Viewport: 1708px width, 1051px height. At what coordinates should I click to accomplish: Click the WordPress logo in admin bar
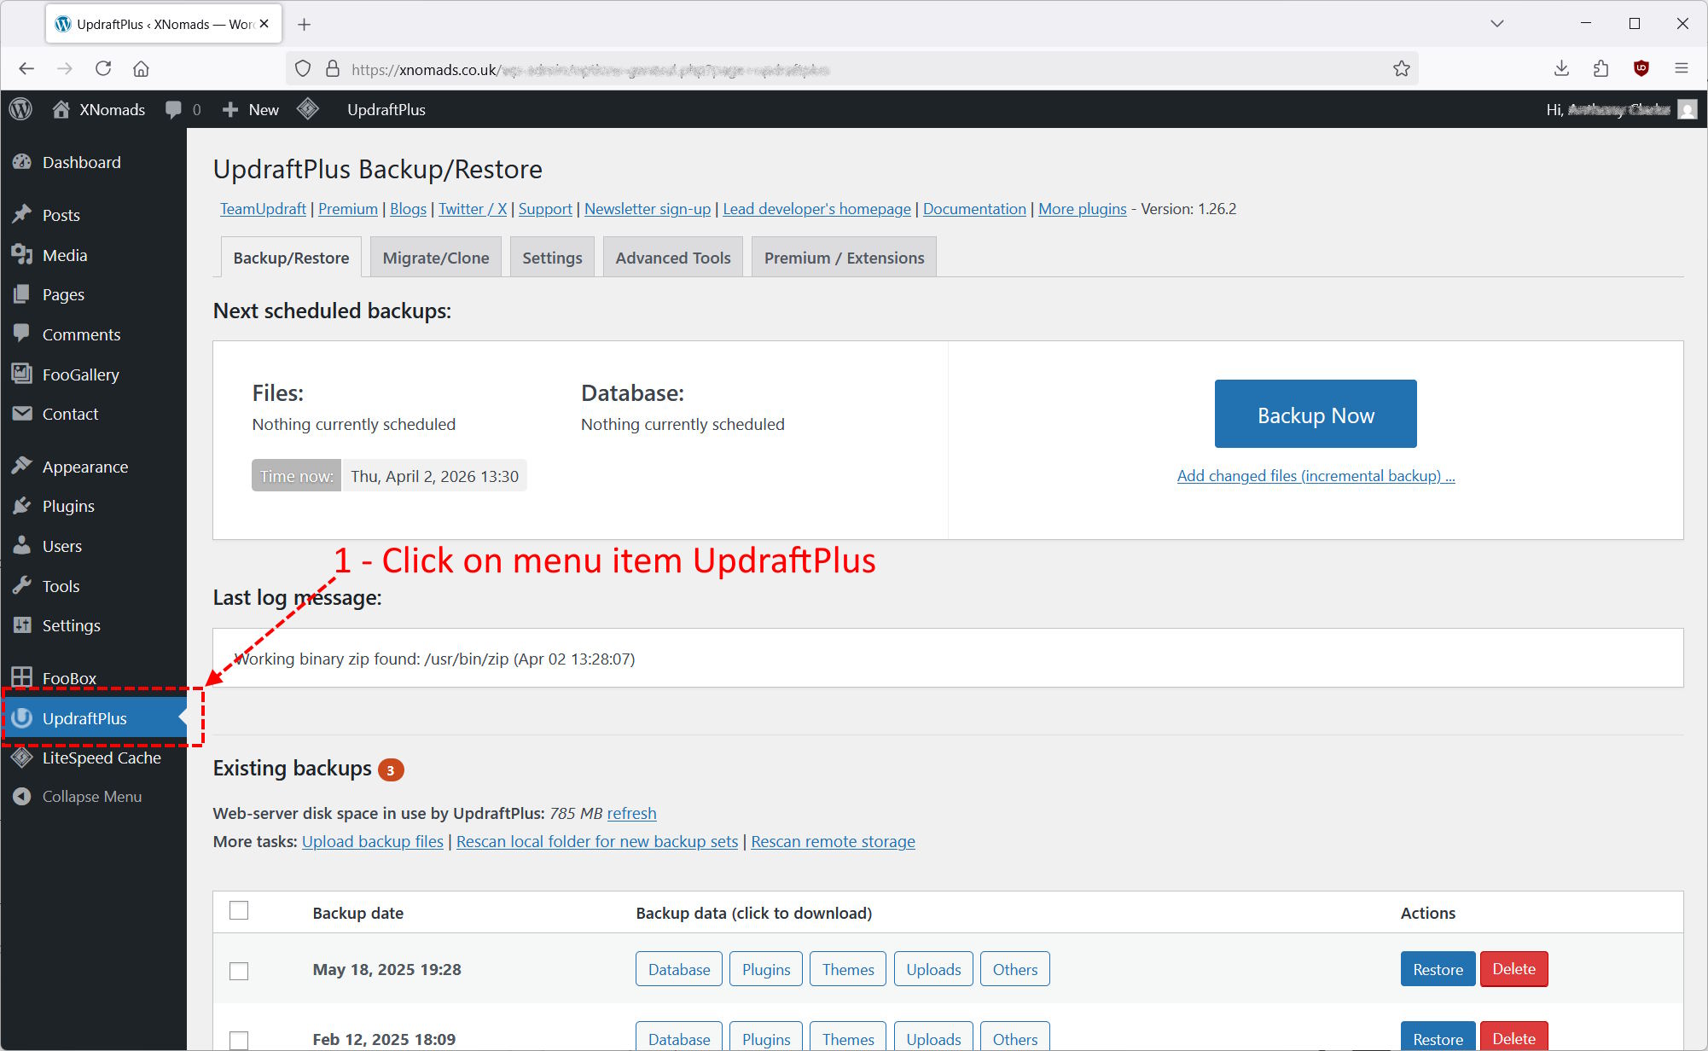(20, 109)
